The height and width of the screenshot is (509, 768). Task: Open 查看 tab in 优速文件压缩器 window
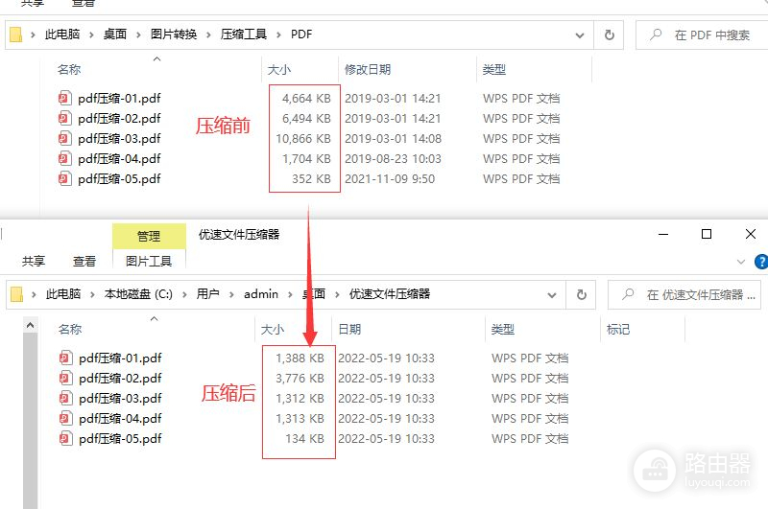click(x=84, y=261)
